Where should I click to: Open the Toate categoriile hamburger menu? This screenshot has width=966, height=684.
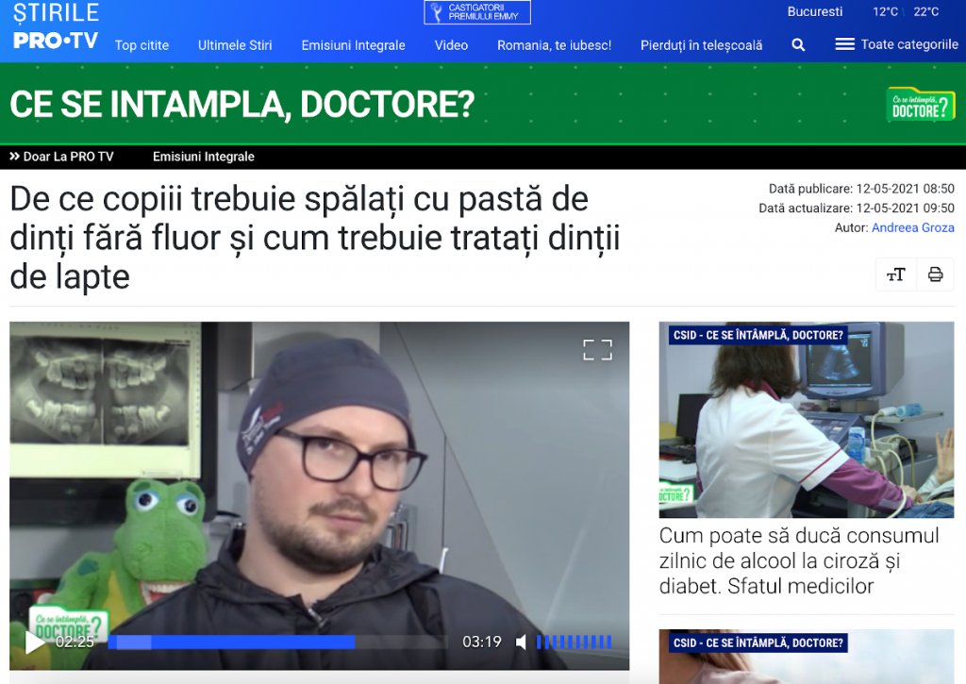point(896,44)
